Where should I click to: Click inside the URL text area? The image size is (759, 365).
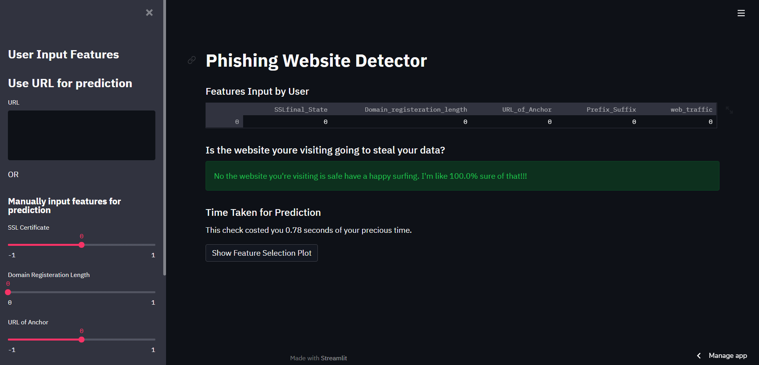point(81,135)
